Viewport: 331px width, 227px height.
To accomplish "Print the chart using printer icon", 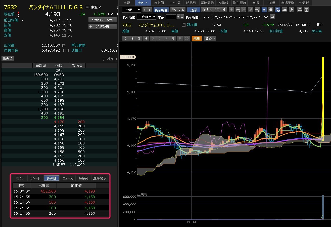I will (x=300, y=10).
